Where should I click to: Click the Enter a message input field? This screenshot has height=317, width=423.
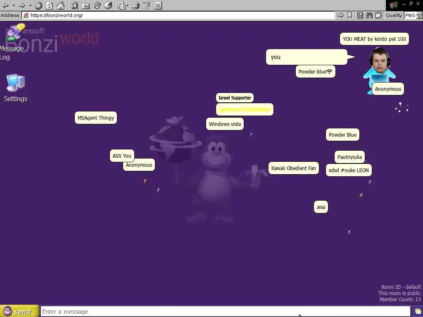226,312
